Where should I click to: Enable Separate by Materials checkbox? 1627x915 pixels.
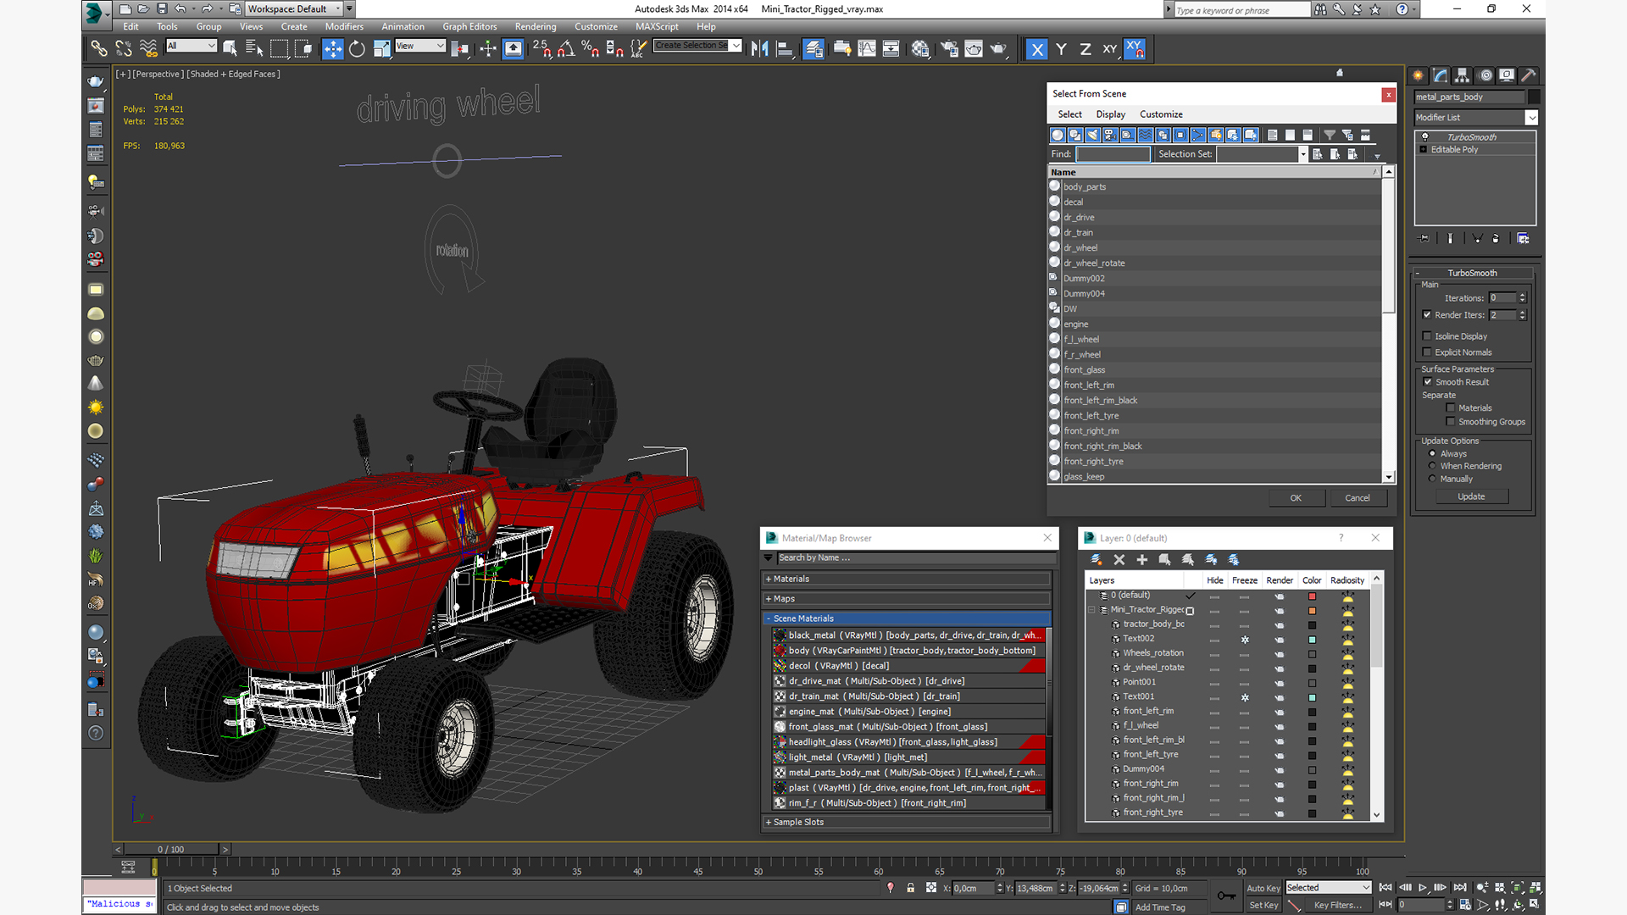click(x=1451, y=408)
